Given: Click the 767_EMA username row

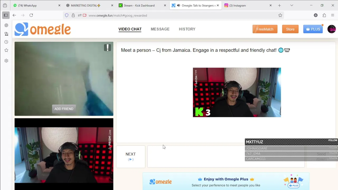Looking at the screenshot, I should tap(291, 154).
